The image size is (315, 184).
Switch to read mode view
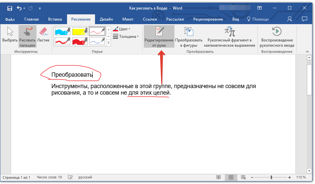pyautogui.click(x=218, y=177)
